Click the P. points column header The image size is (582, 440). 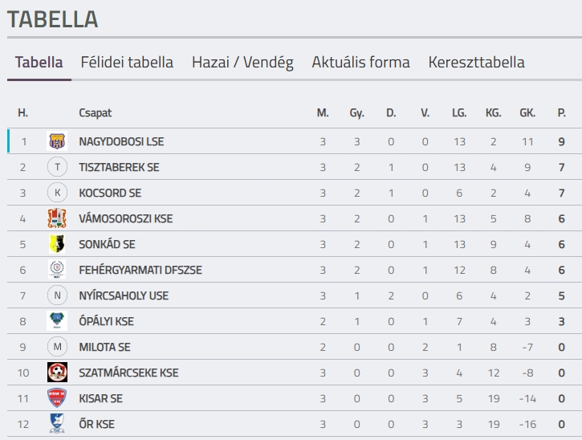click(562, 113)
